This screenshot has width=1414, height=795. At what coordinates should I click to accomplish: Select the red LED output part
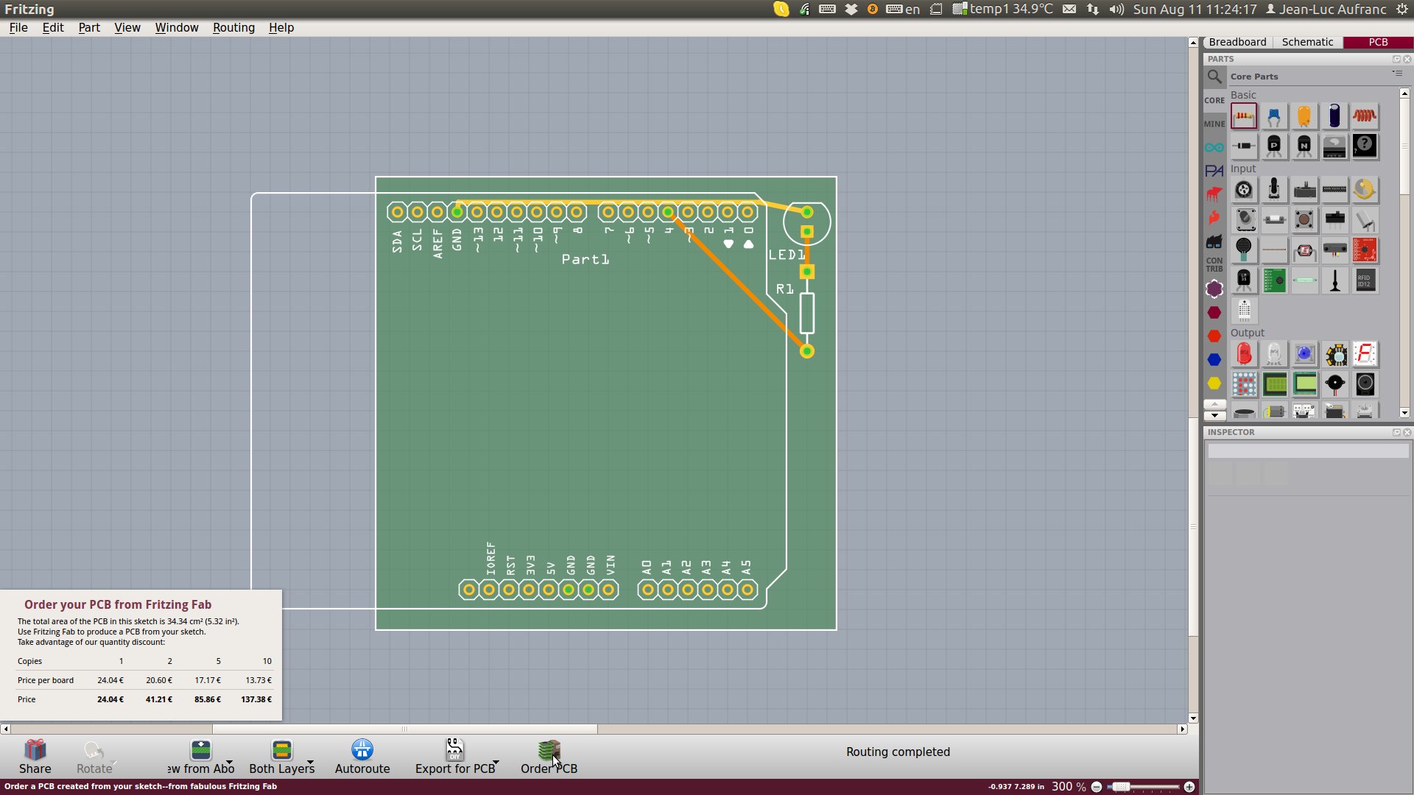click(1244, 354)
